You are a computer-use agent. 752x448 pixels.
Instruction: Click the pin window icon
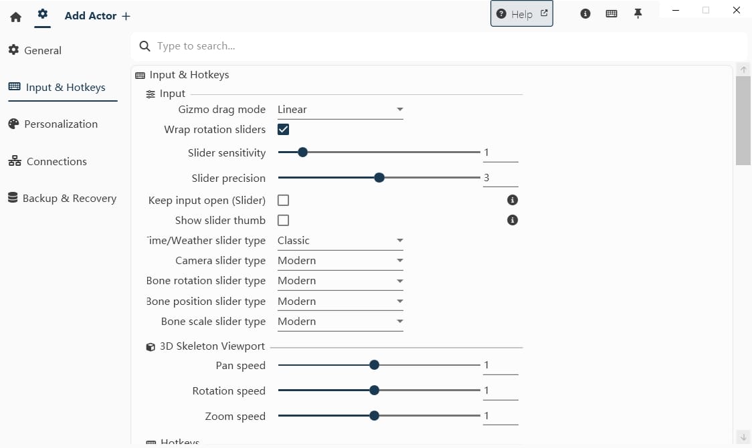pos(638,13)
